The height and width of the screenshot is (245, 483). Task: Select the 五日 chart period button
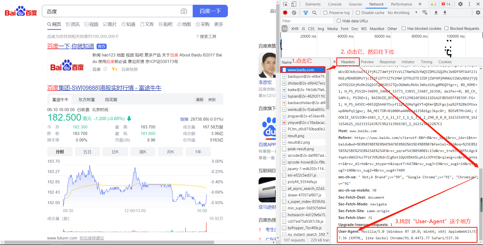[x=87, y=152]
